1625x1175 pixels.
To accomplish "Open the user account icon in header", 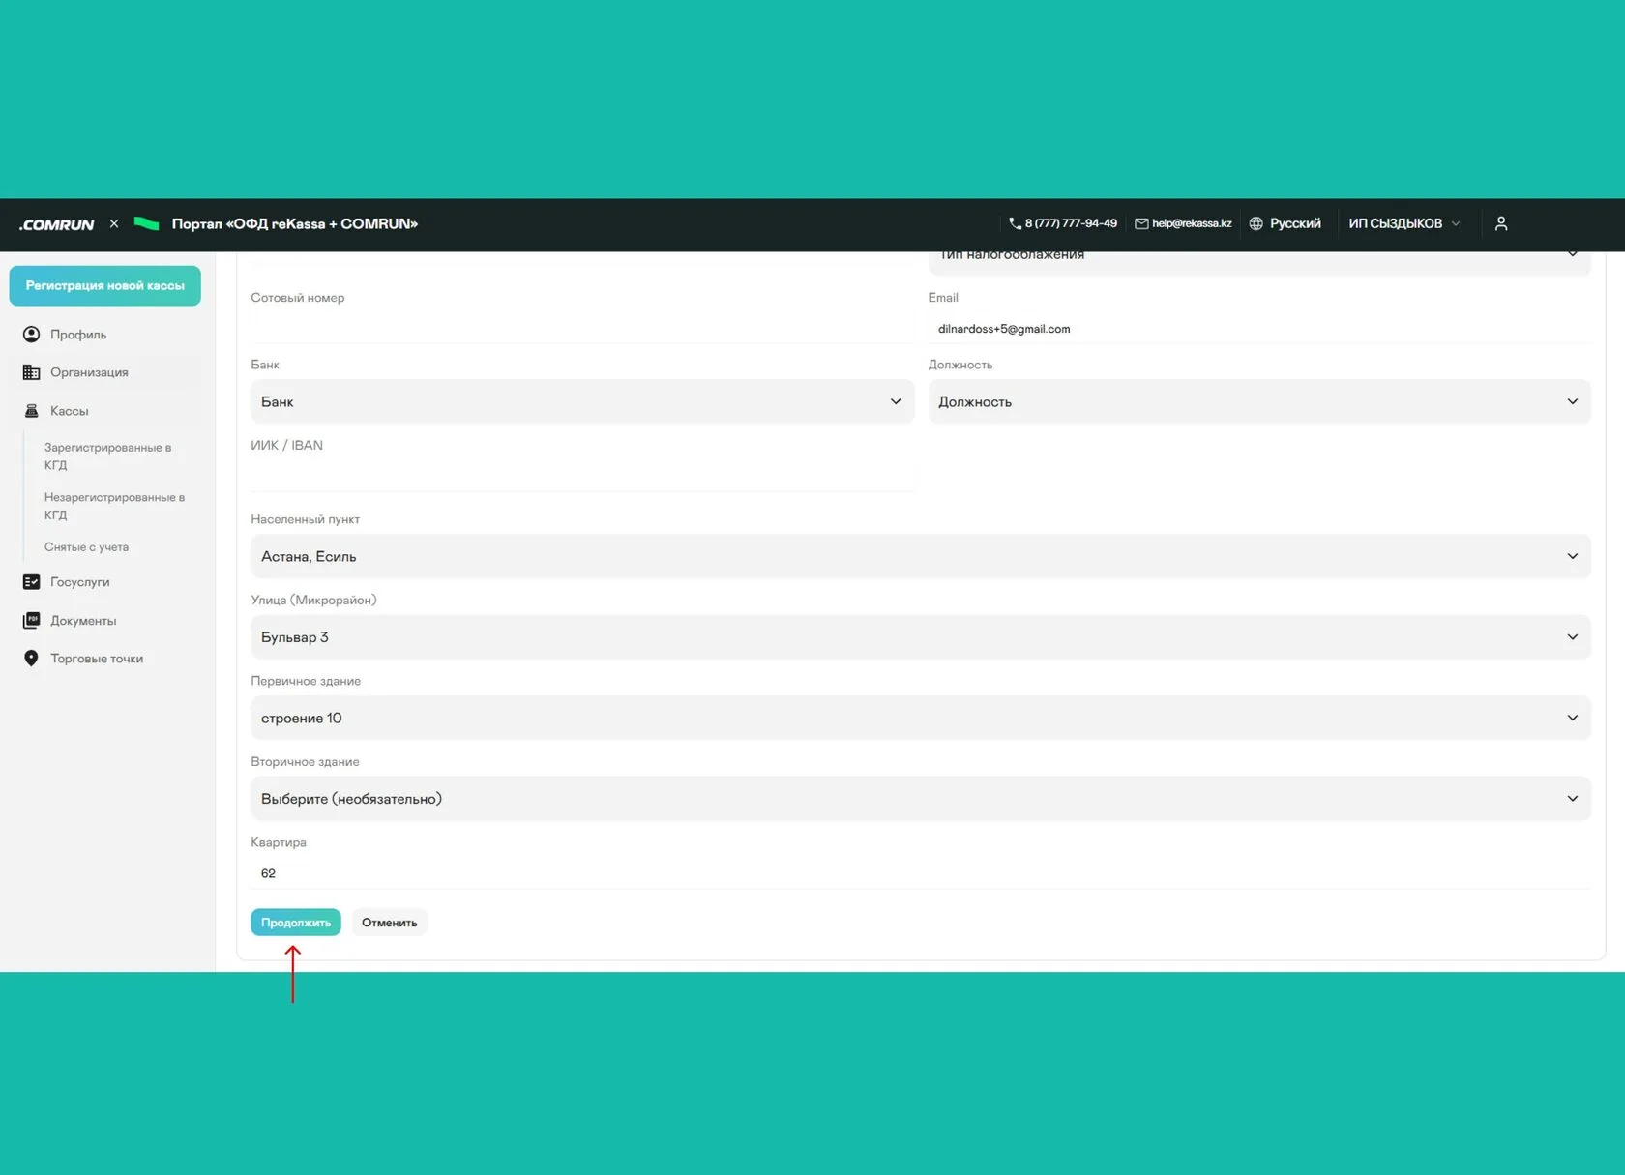I will [1501, 223].
